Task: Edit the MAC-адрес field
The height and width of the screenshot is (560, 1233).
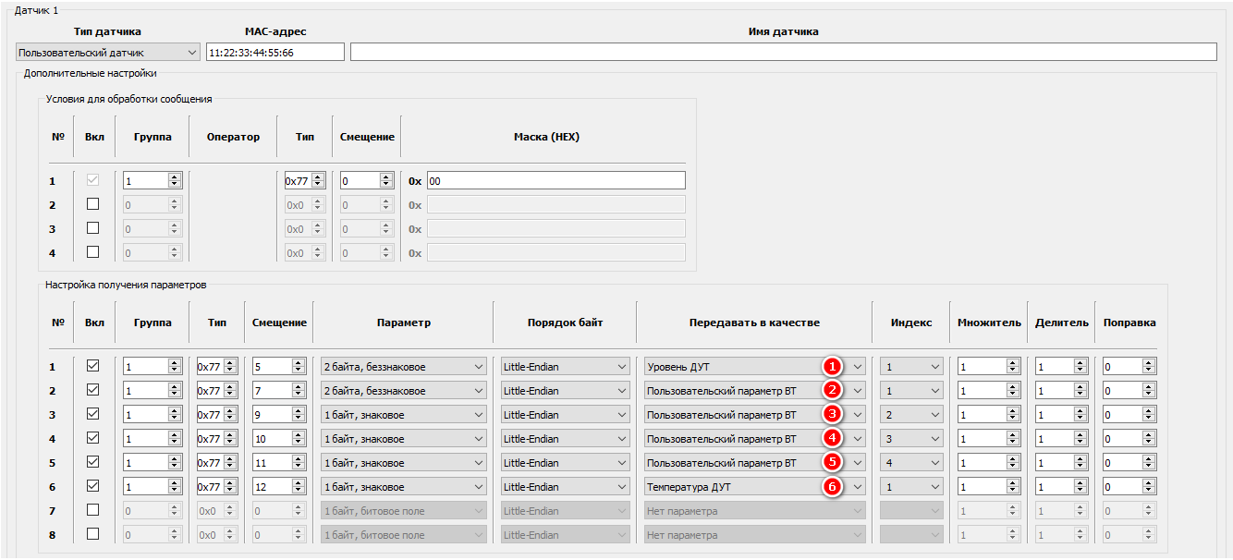Action: point(275,53)
